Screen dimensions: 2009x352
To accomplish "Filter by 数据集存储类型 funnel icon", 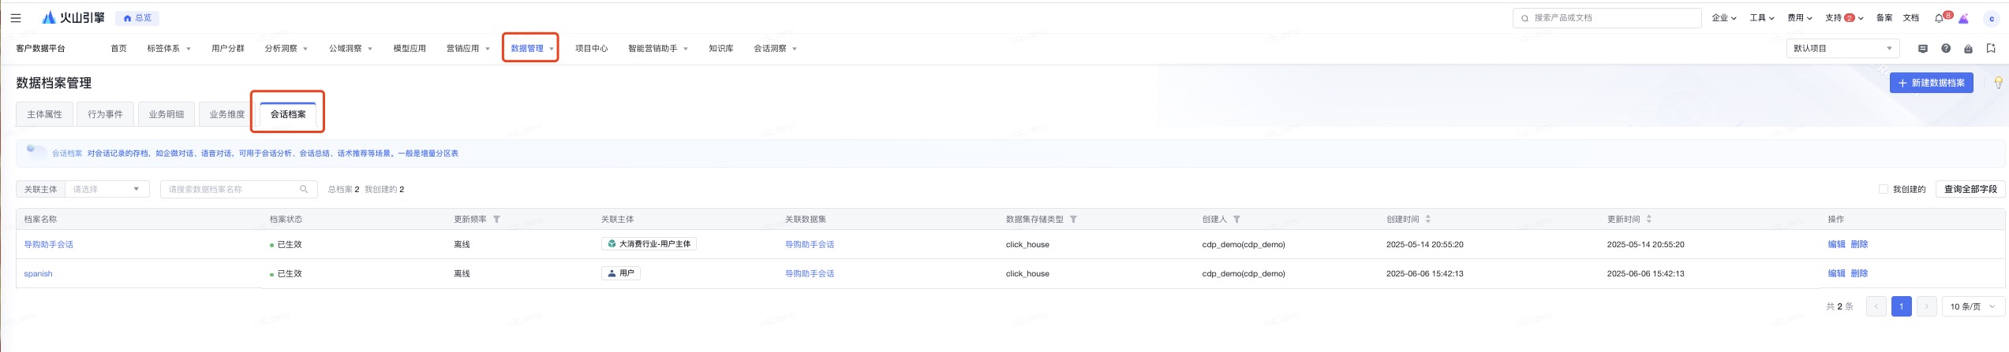I will 1073,219.
